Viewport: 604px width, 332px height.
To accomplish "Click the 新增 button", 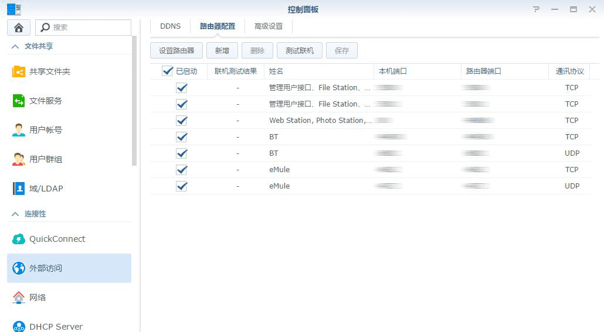I will pyautogui.click(x=222, y=51).
